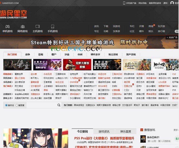The height and width of the screenshot is (148, 179).
Task: Open the Call of Duty Black Ops 6 thumbnail
Action: [107, 64]
